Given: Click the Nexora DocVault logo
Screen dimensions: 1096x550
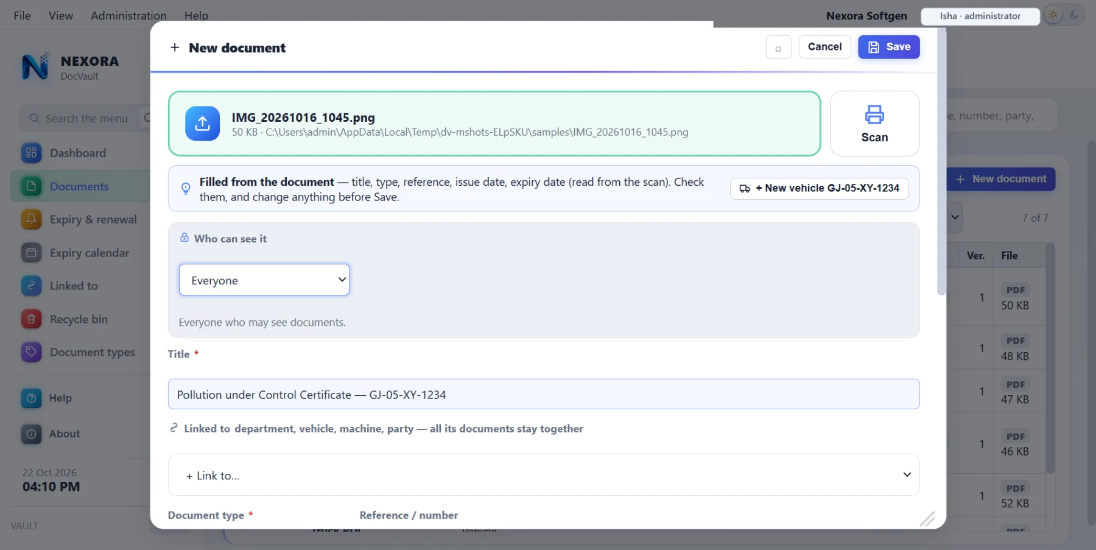Looking at the screenshot, I should tap(35, 66).
